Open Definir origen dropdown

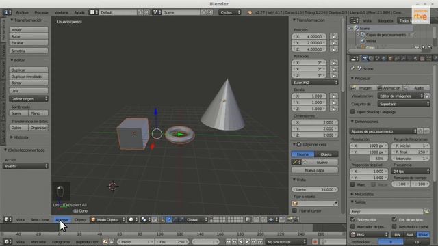tap(29, 99)
